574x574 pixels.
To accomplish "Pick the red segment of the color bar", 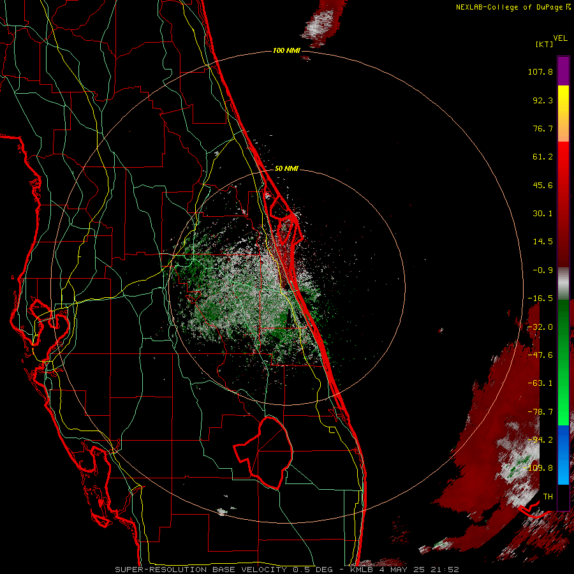I will coord(563,204).
